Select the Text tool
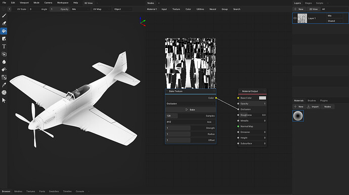 click(4, 47)
